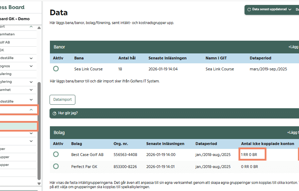Image resolution: width=299 pixels, height=191 pixels.
Task: Open the sidebar item ending in 'ulering'
Action: click(14, 74)
